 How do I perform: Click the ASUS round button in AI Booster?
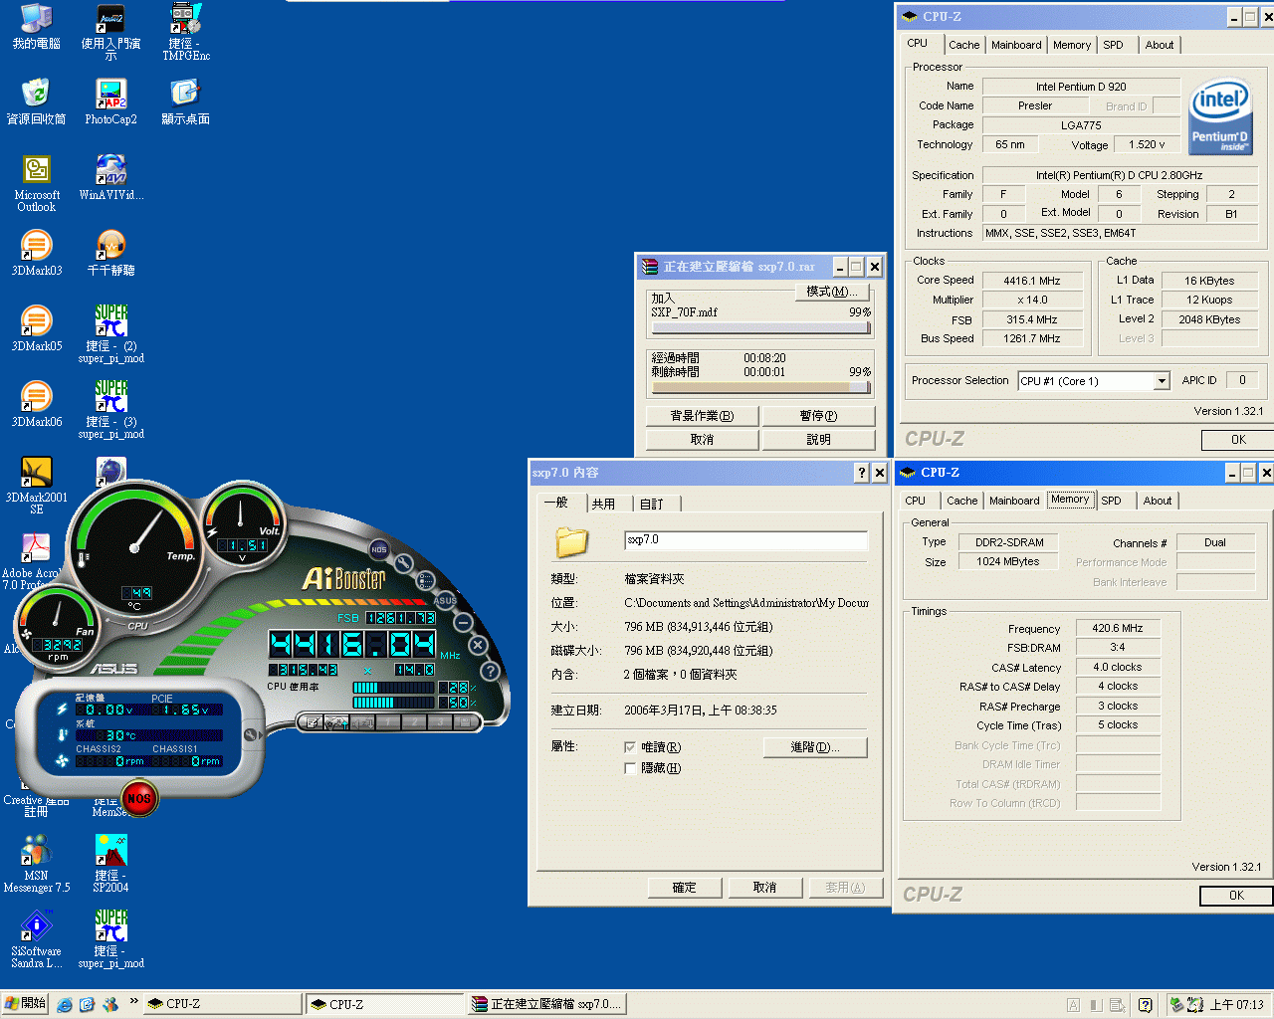(444, 600)
